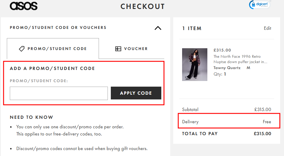Click the 1 Item heading
Image resolution: width=284 pixels, height=156 pixels.
192,29
